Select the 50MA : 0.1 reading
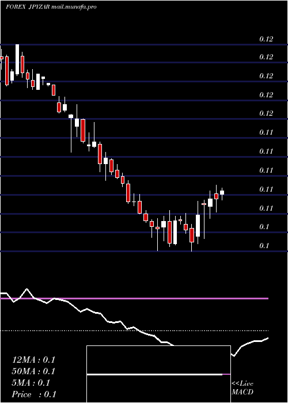 coord(33,371)
